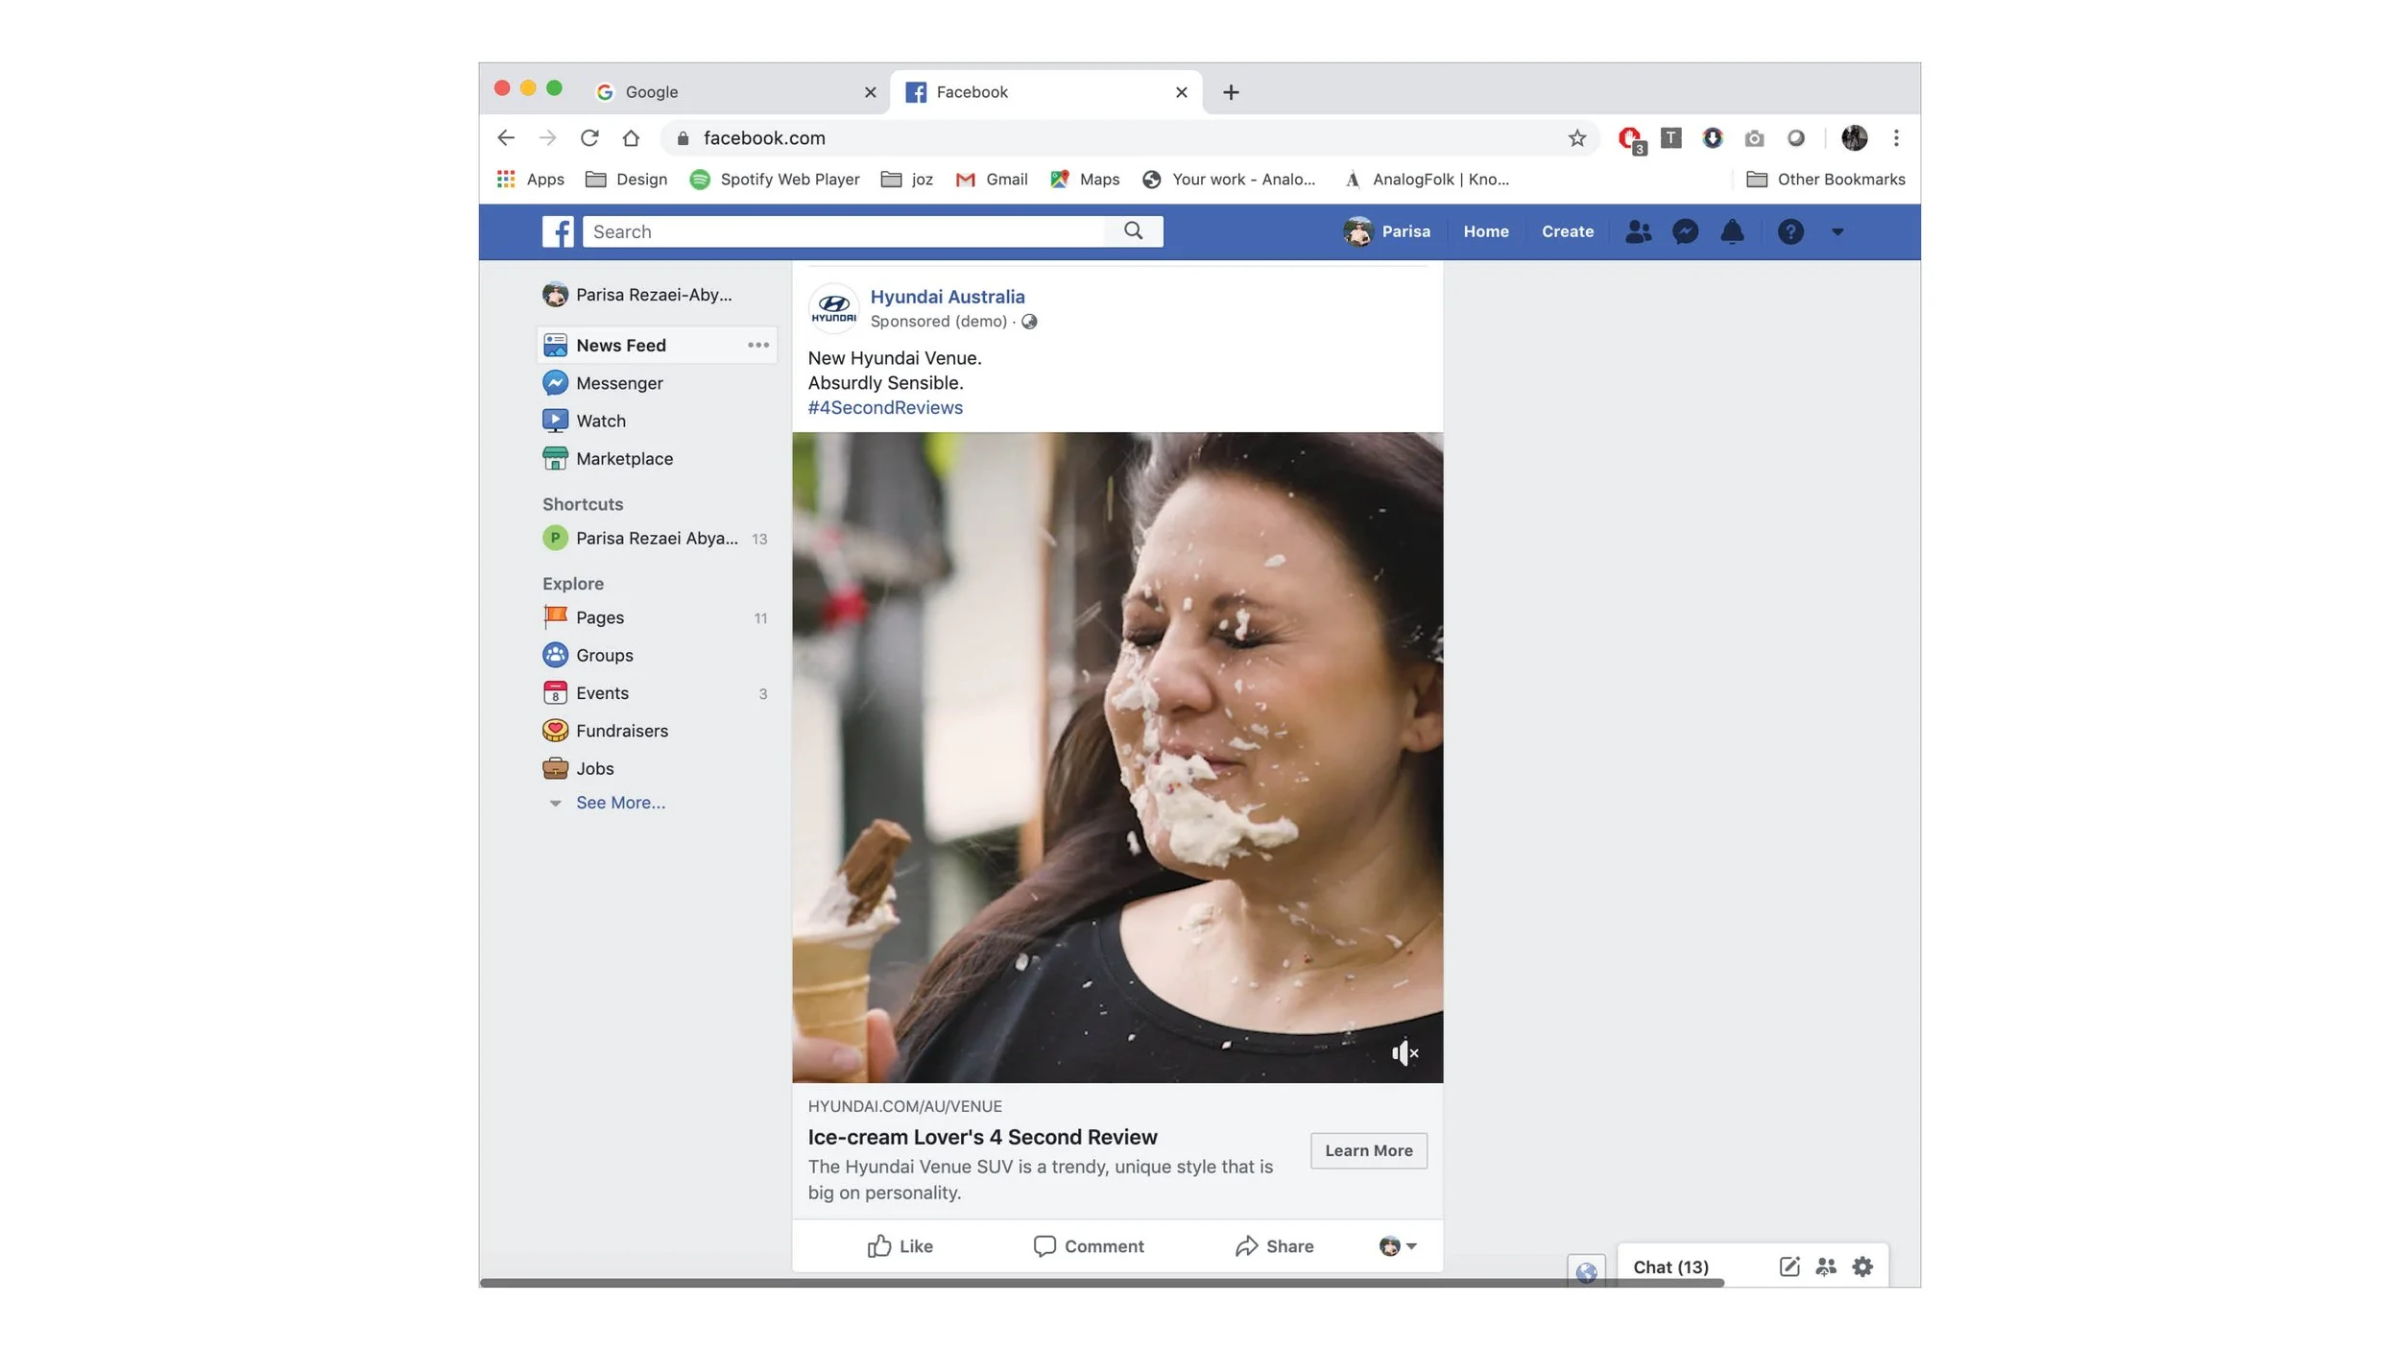Click the Facebook logo in header
Viewport: 2400px width, 1350px height.
tap(558, 231)
